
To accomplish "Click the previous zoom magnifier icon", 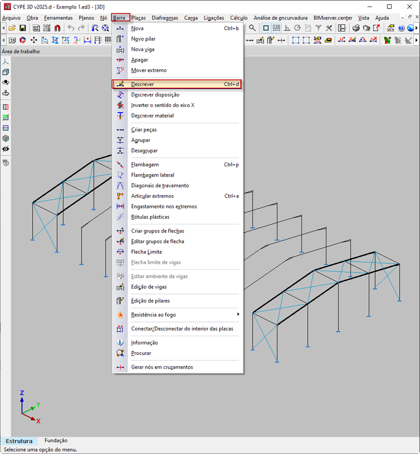I will pos(95,28).
